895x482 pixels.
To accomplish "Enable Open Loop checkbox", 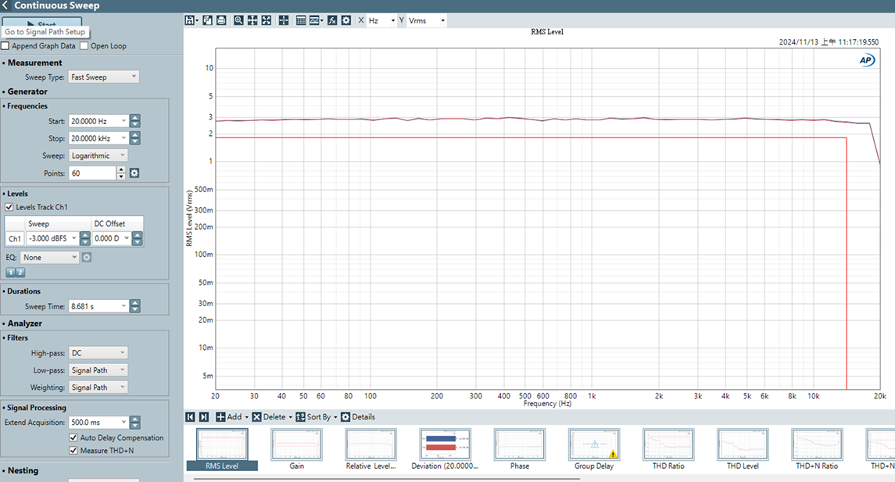I will point(84,45).
